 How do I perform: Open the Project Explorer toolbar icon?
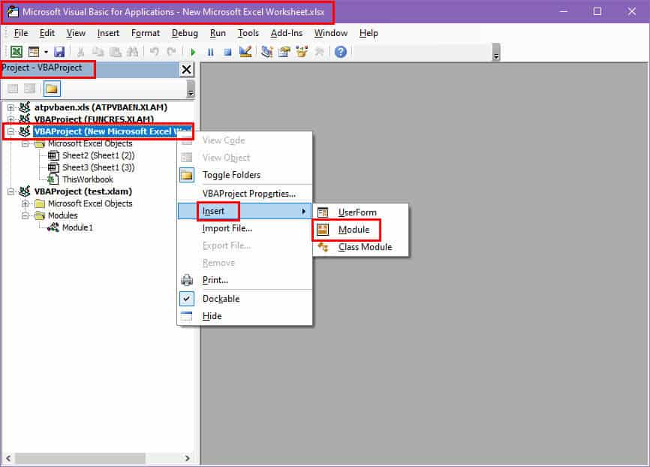[267, 52]
